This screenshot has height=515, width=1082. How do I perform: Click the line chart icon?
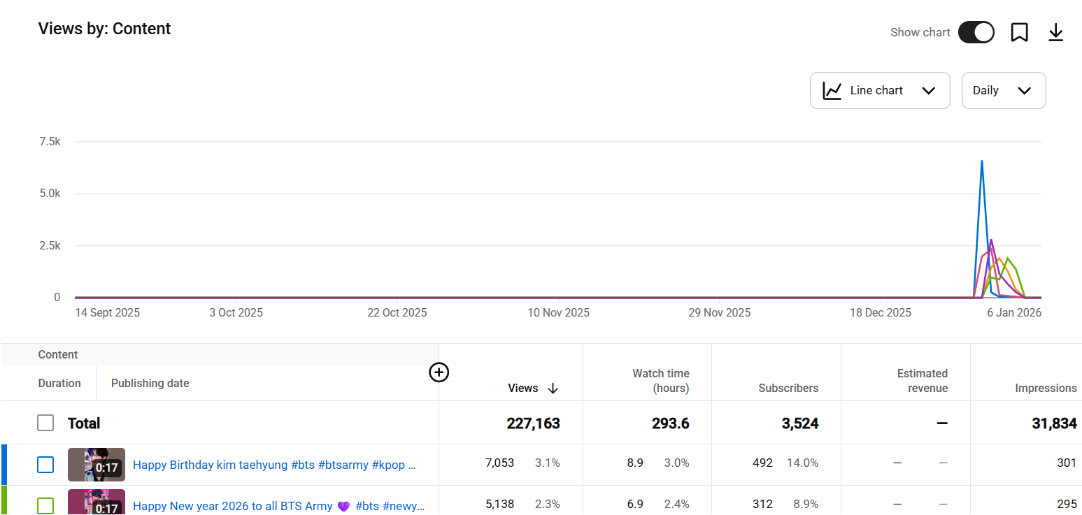click(x=832, y=91)
